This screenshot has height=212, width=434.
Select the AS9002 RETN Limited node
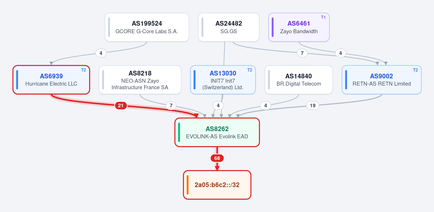(x=382, y=80)
